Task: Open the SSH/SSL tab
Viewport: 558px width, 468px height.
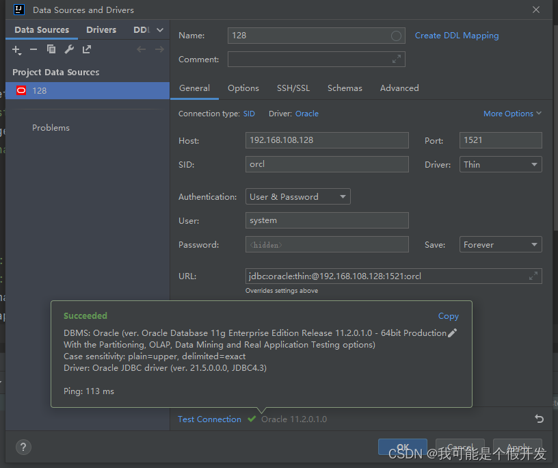Action: [293, 88]
